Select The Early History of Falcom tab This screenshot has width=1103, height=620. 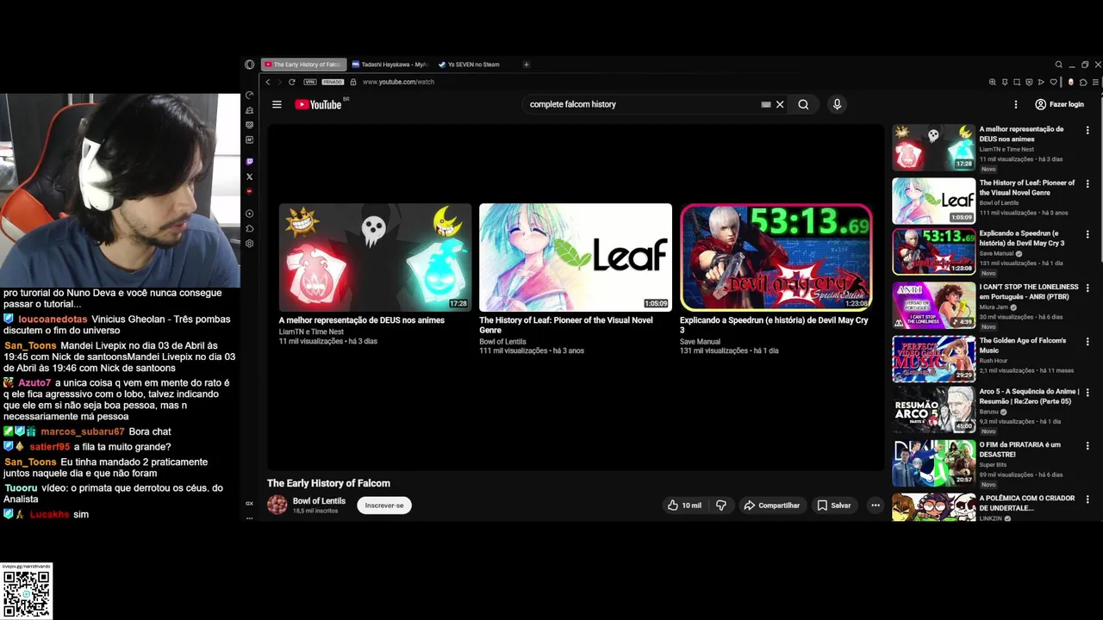[303, 65]
